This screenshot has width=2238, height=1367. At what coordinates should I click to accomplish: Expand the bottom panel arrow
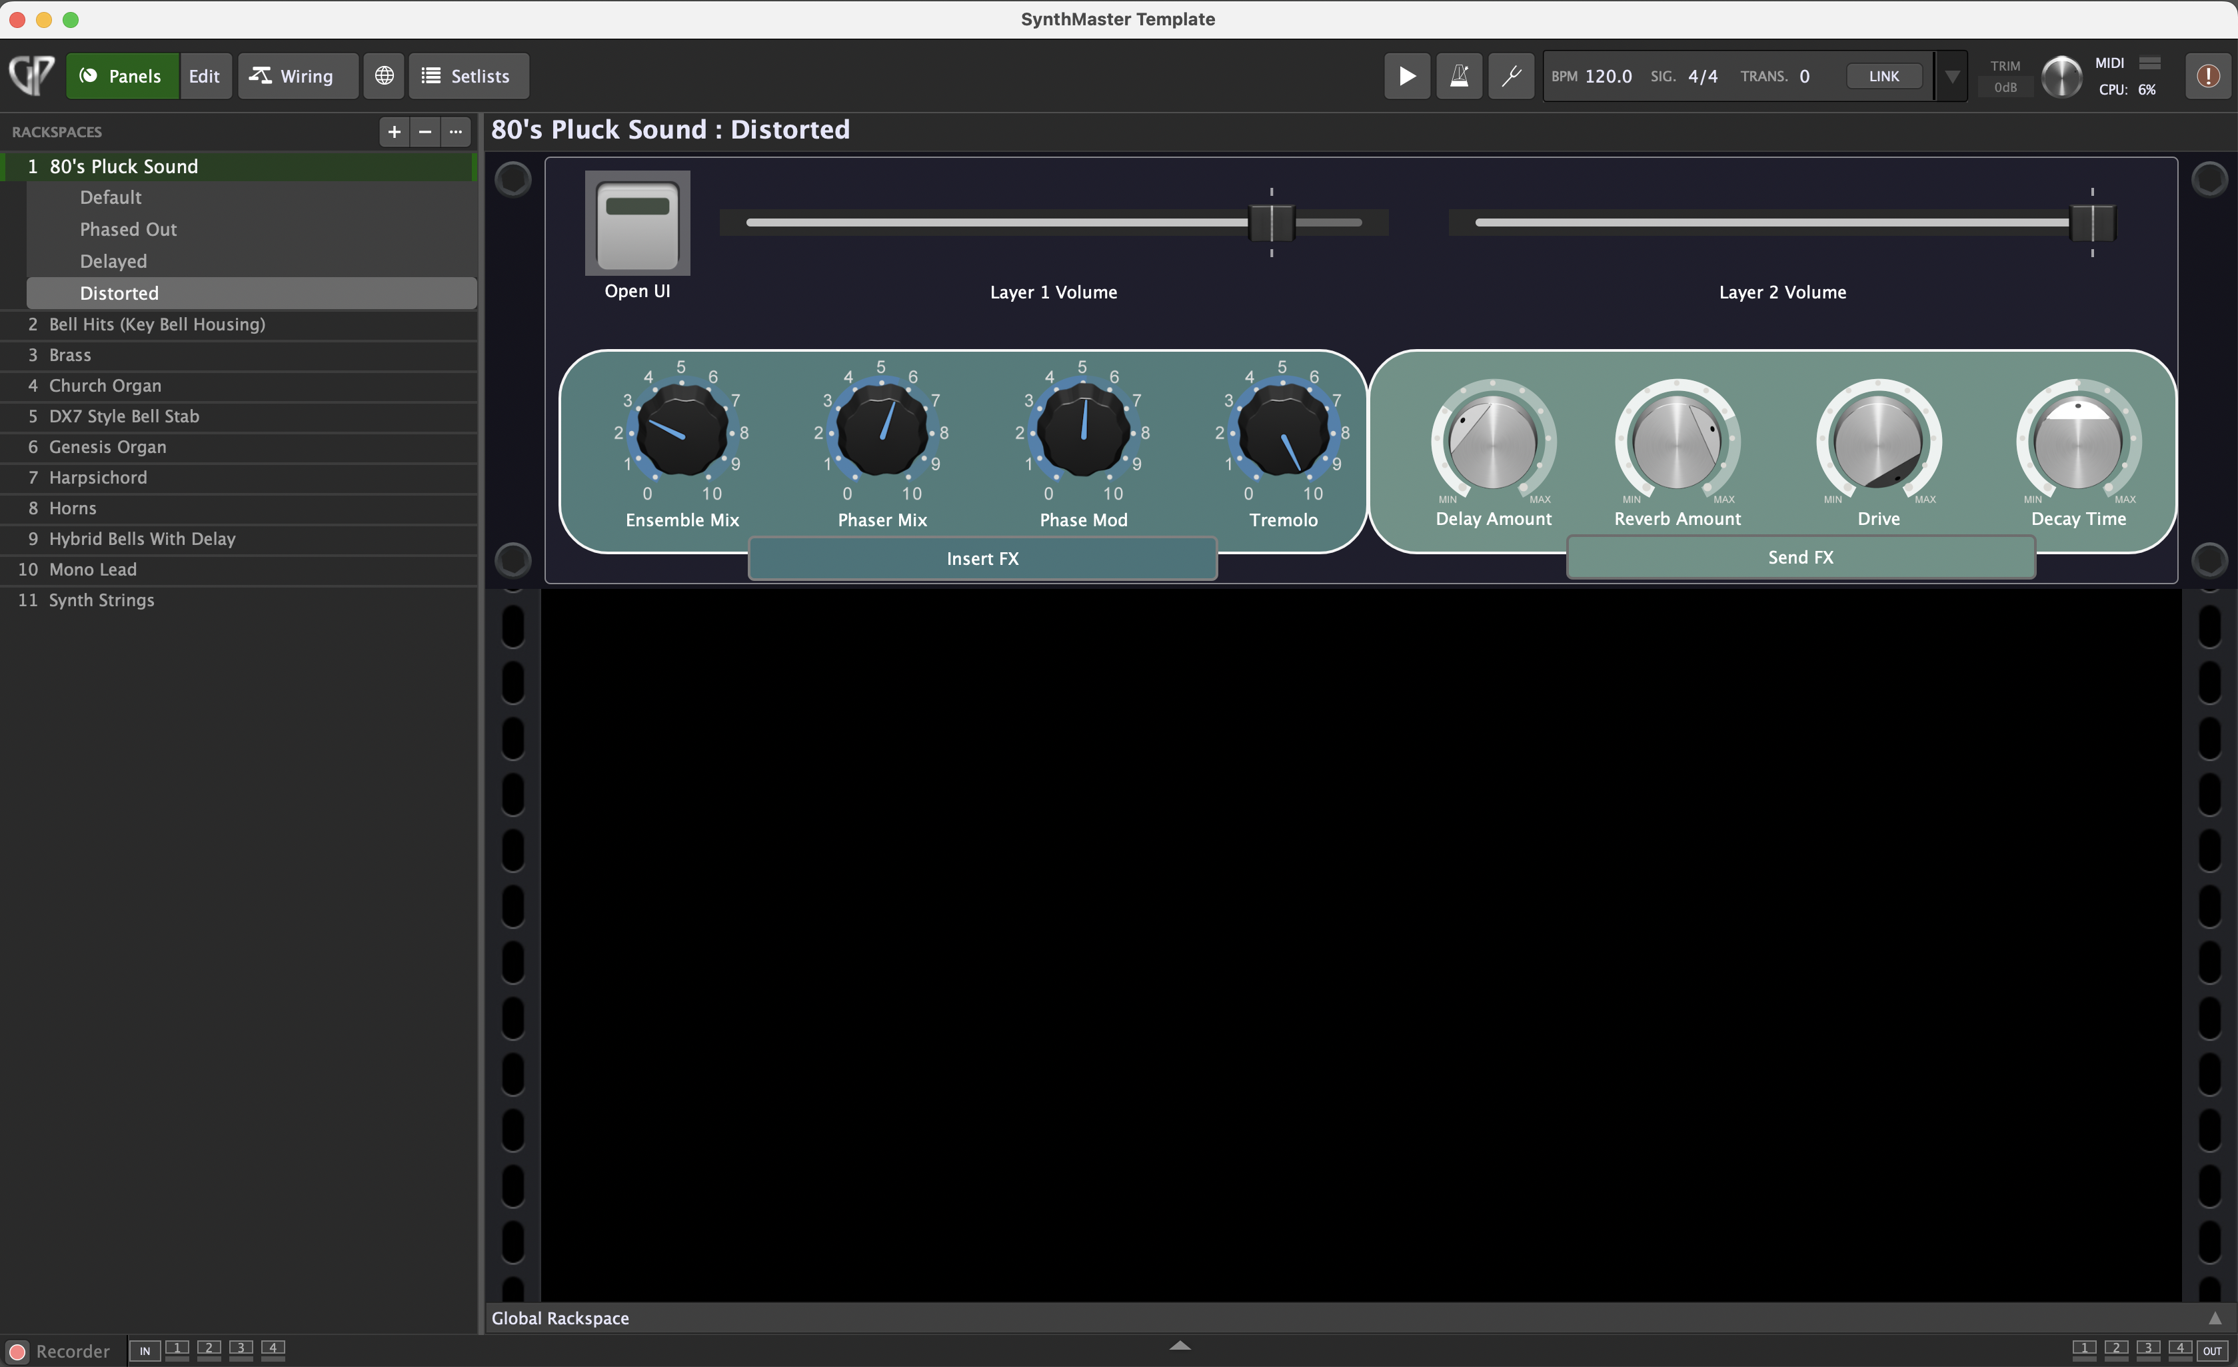pyautogui.click(x=1180, y=1345)
